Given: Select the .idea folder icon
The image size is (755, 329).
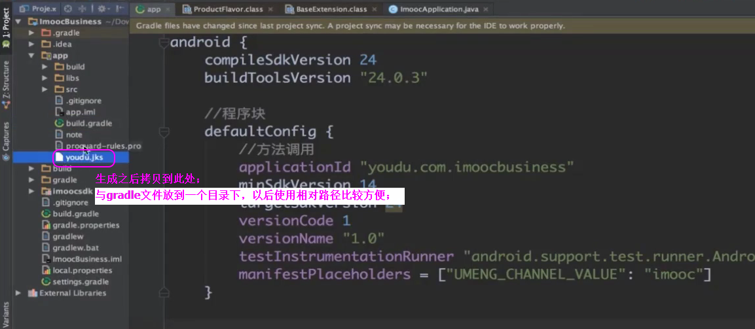Looking at the screenshot, I should 46,44.
